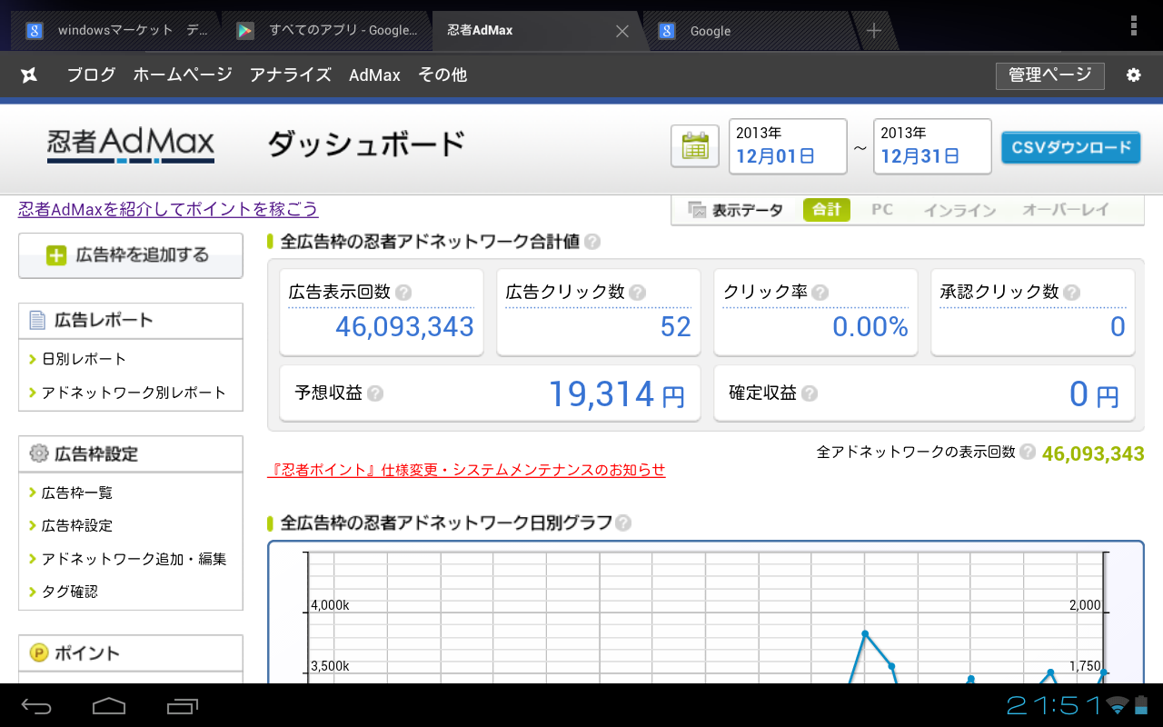Select the インライン display data filter
The height and width of the screenshot is (727, 1163).
tap(959, 210)
